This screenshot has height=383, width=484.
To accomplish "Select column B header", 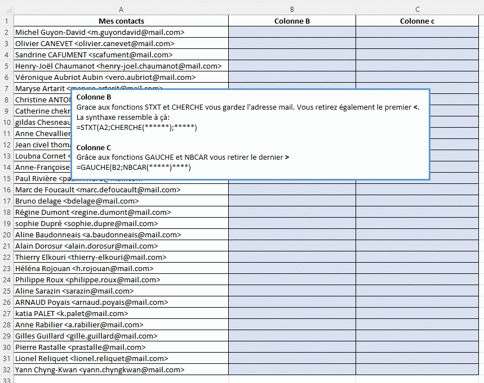I will 292,10.
